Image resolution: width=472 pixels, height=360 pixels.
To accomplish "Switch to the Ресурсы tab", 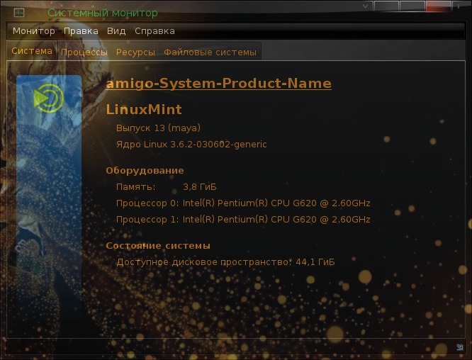I will coord(136,52).
